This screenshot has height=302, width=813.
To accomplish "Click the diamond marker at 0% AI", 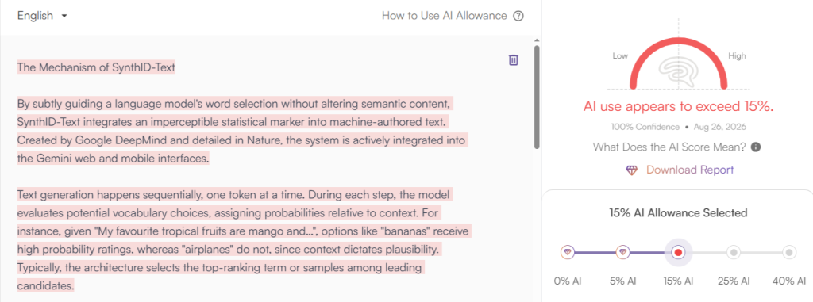I will click(568, 252).
